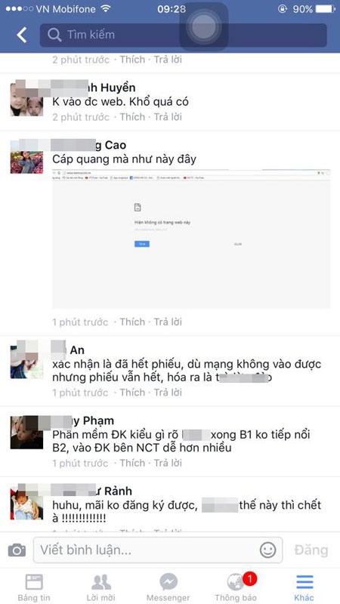Image resolution: width=340 pixels, height=604 pixels.
Task: Like Huyền's comment with Thích
Action: tap(132, 117)
